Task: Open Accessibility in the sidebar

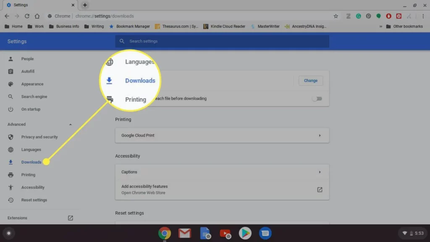Action: tap(33, 187)
